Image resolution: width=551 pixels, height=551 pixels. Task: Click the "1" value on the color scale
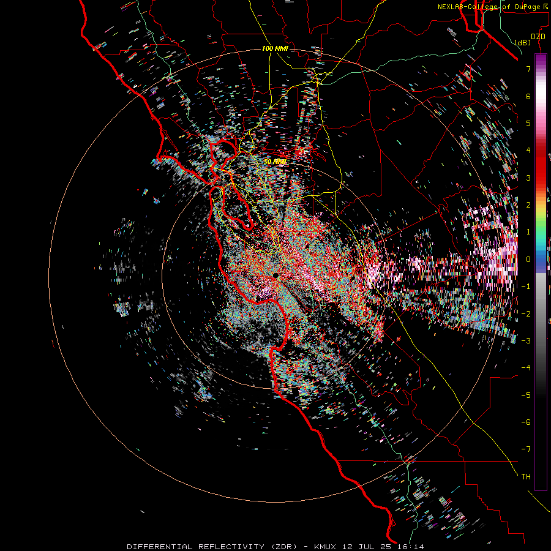pos(528,232)
